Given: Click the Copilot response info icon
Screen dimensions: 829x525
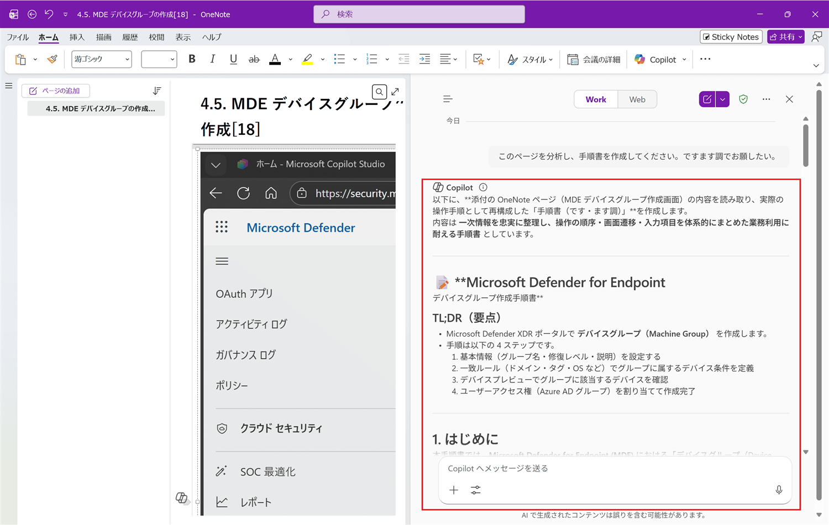Looking at the screenshot, I should [x=483, y=187].
